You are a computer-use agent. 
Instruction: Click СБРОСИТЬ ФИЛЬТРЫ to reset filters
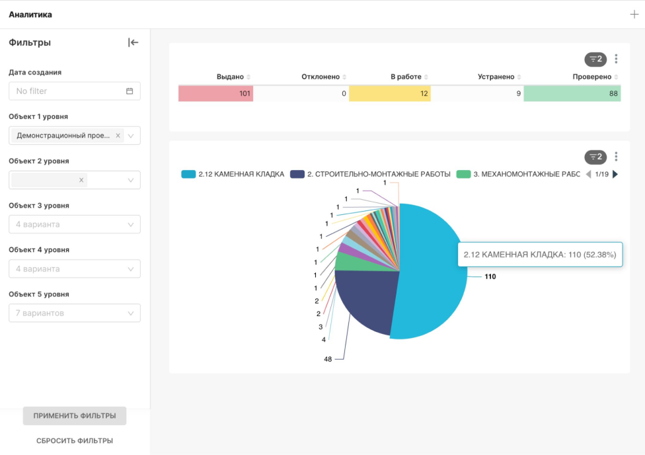[x=75, y=440]
